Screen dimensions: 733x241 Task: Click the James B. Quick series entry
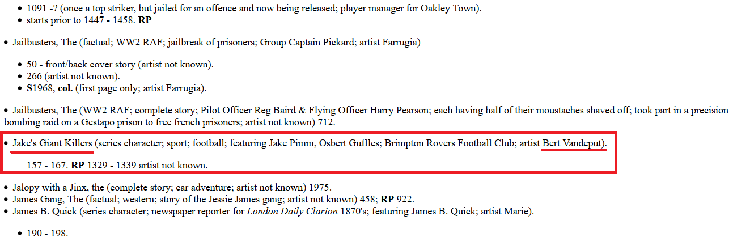tap(273, 212)
